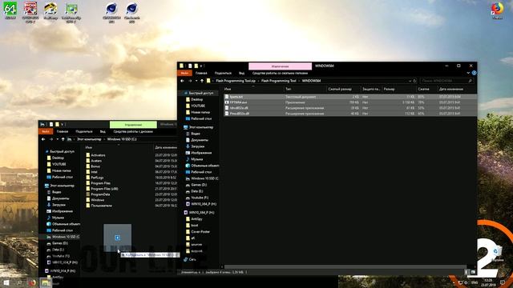Select the Activators folder
The width and height of the screenshot is (513, 288).
95,155
